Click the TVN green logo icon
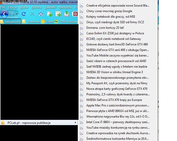 coord(56,21)
